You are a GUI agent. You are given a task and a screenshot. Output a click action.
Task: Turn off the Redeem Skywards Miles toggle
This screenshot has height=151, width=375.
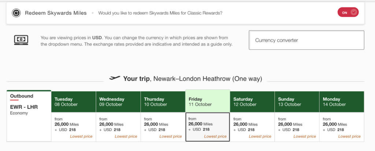348,12
